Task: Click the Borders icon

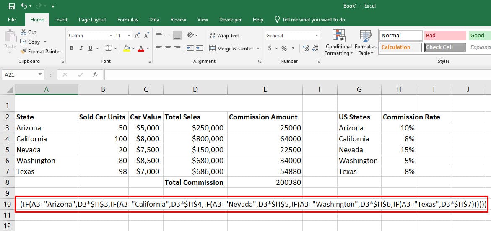Action: coord(108,48)
